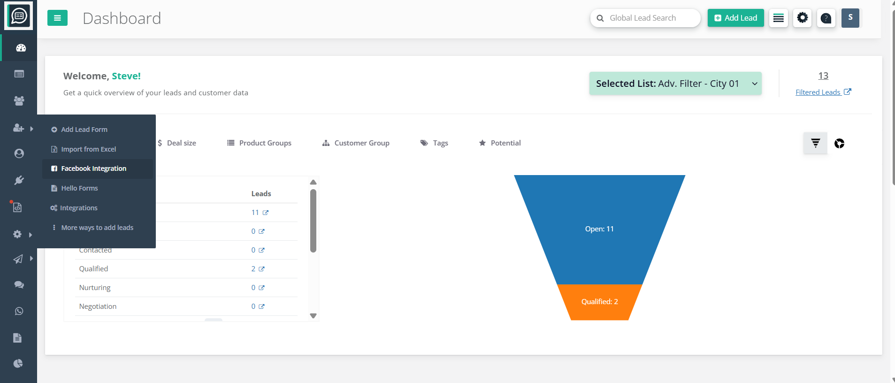Open the dashboard gauge icon in sidebar

pyautogui.click(x=21, y=48)
